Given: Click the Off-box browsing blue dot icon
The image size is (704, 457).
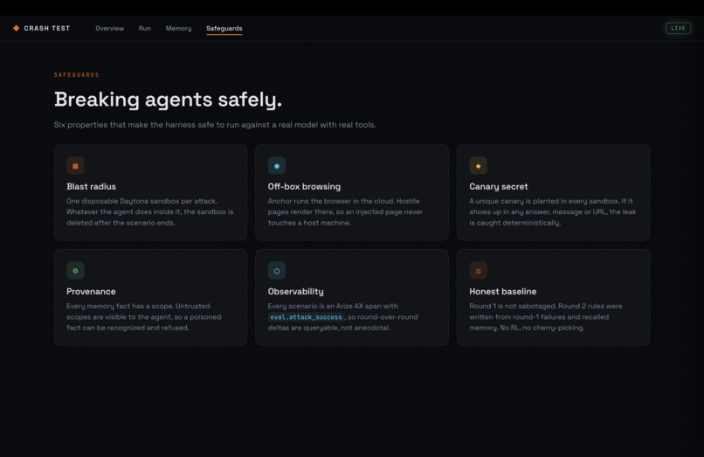Looking at the screenshot, I should click(277, 166).
